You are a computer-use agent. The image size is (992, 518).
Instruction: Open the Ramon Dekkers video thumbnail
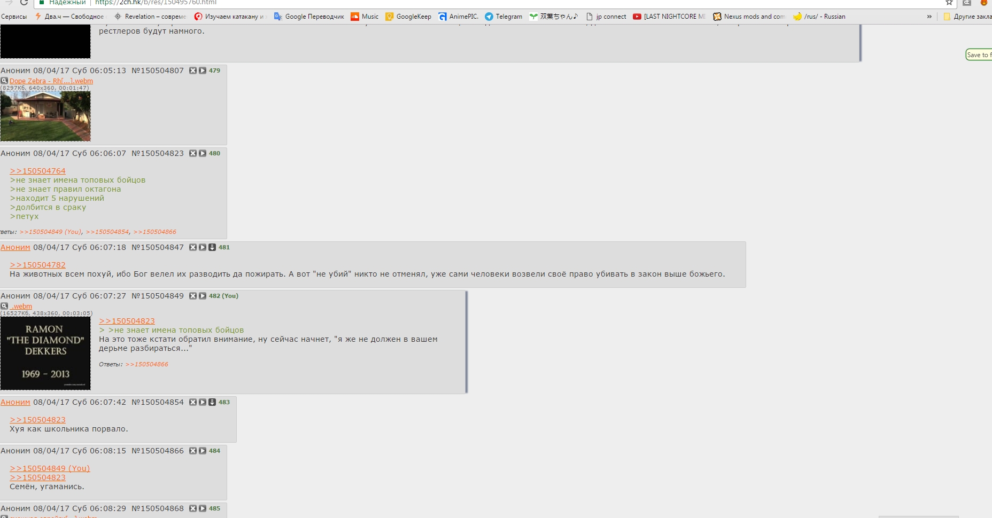coord(45,353)
